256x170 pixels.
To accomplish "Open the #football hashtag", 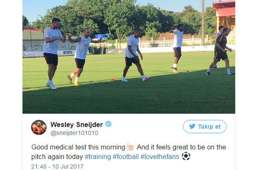I will 125,157.
